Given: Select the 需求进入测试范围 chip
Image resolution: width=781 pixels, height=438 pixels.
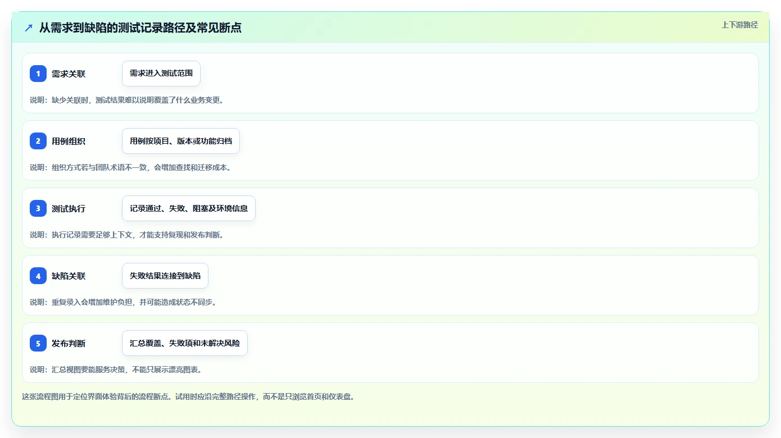Looking at the screenshot, I should coord(161,74).
